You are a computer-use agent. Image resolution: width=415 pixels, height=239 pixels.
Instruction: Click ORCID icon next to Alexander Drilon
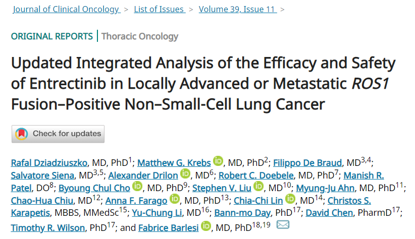click(x=186, y=175)
